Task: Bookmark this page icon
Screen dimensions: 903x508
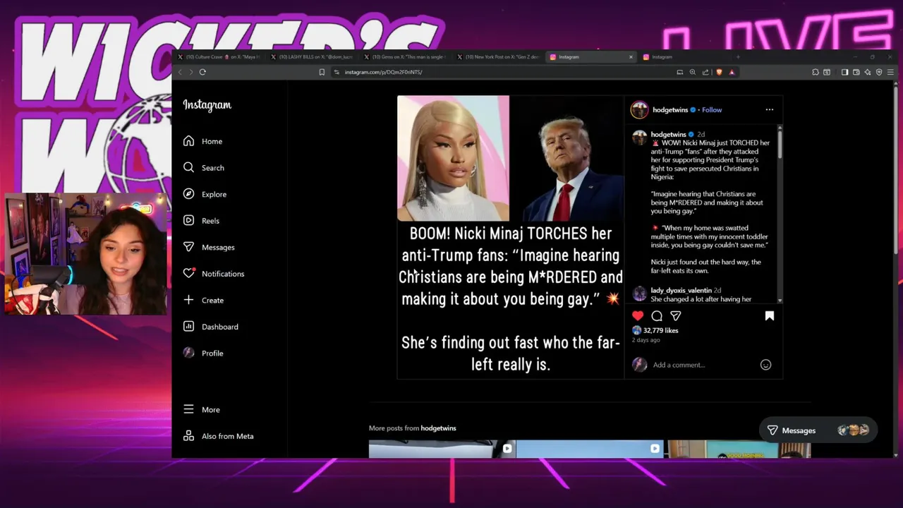Action: (322, 72)
